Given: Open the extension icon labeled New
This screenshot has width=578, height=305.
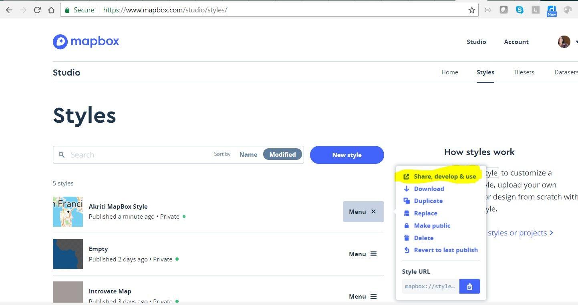Looking at the screenshot, I should [552, 11].
